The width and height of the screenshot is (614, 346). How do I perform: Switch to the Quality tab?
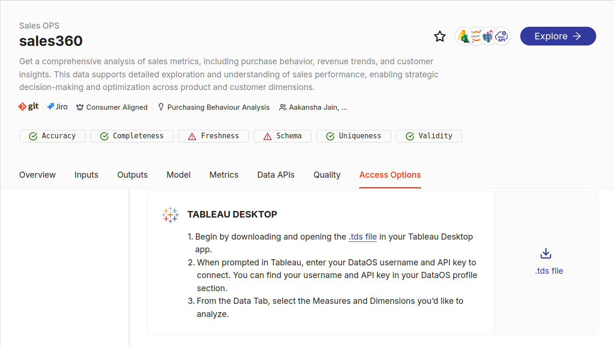point(327,175)
